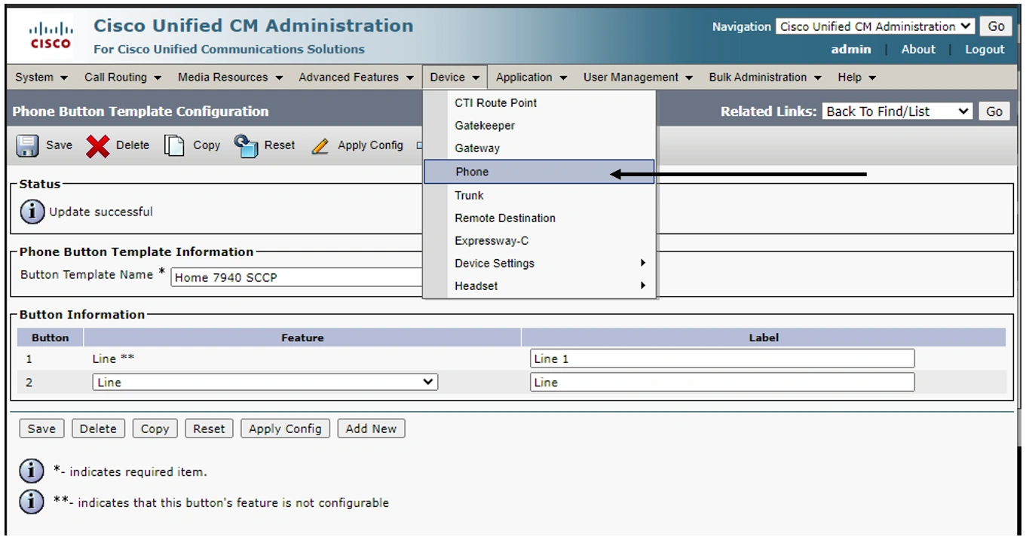Image resolution: width=1026 pixels, height=543 pixels.
Task: Open Feature dropdown for button 2
Action: 265,383
